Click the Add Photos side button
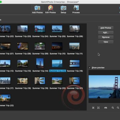Viewport: 120px width, 120px height. click(106, 28)
